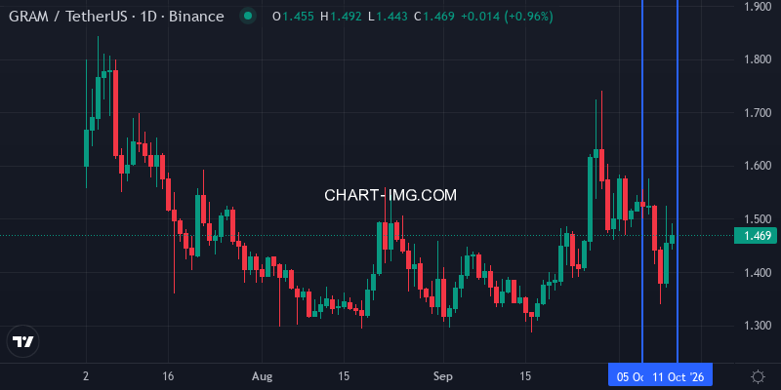Click the close value C1.469
The image size is (781, 390).
click(432, 17)
